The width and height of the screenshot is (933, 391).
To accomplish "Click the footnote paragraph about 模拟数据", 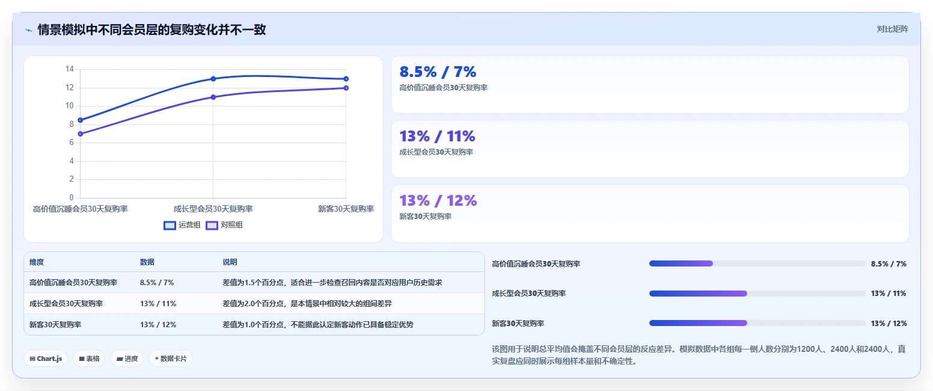I will click(699, 355).
